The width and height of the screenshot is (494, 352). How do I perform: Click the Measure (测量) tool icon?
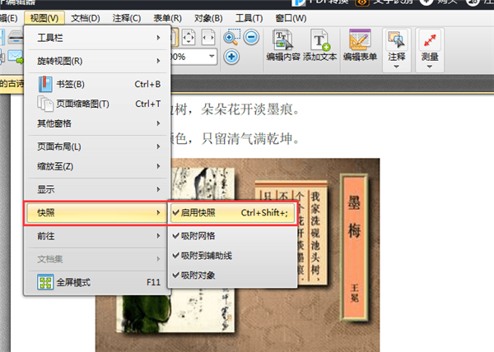click(430, 40)
